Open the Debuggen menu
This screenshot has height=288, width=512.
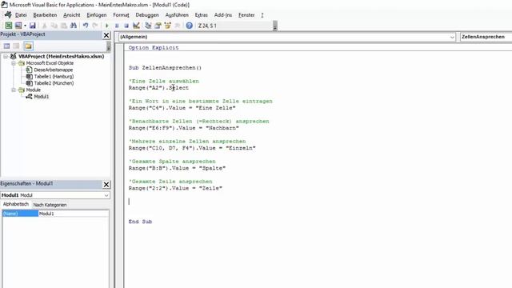pos(147,15)
